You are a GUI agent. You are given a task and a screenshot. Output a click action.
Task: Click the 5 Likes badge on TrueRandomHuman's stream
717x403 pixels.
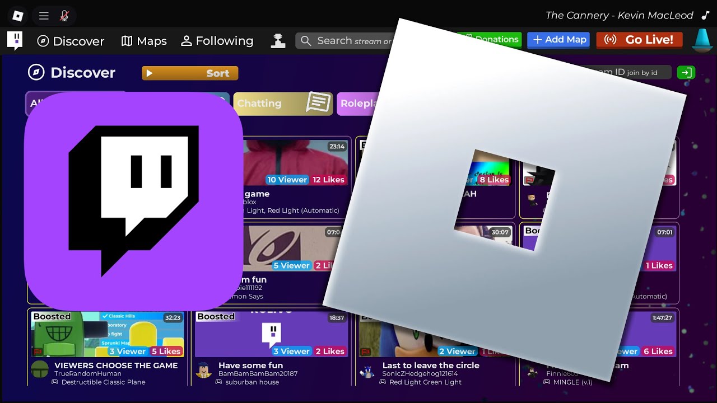click(x=166, y=352)
